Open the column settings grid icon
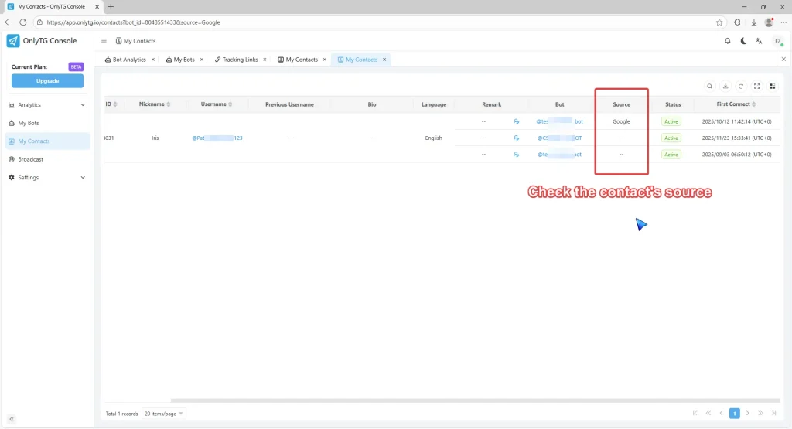Screen dimensions: 792x429 tap(773, 87)
